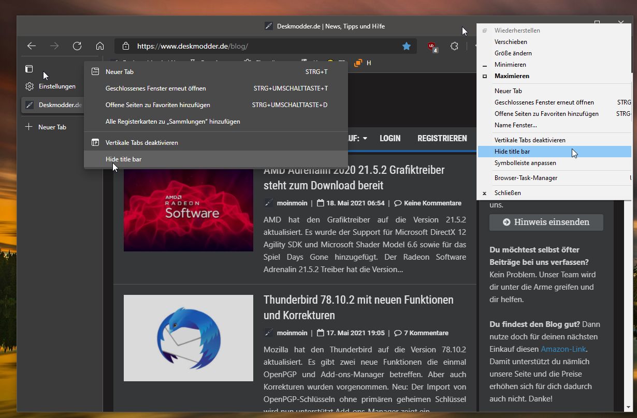Click the date 17. Mai 2021 19:05
Viewport: 637px width, 418px height.
coord(356,333)
